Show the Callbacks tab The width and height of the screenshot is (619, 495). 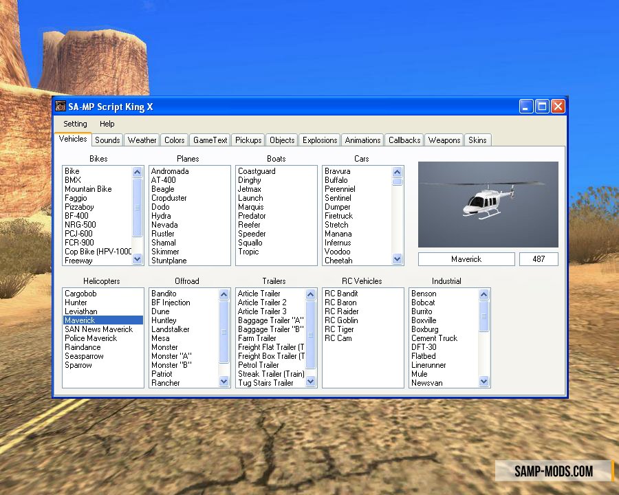coord(404,140)
